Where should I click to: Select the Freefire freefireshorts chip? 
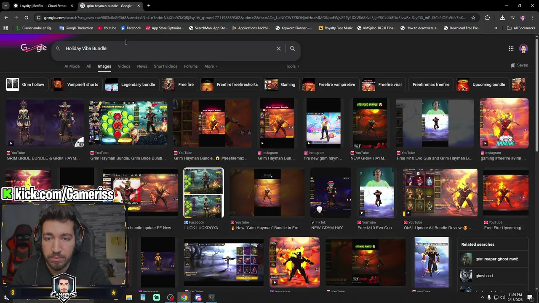[x=231, y=85]
